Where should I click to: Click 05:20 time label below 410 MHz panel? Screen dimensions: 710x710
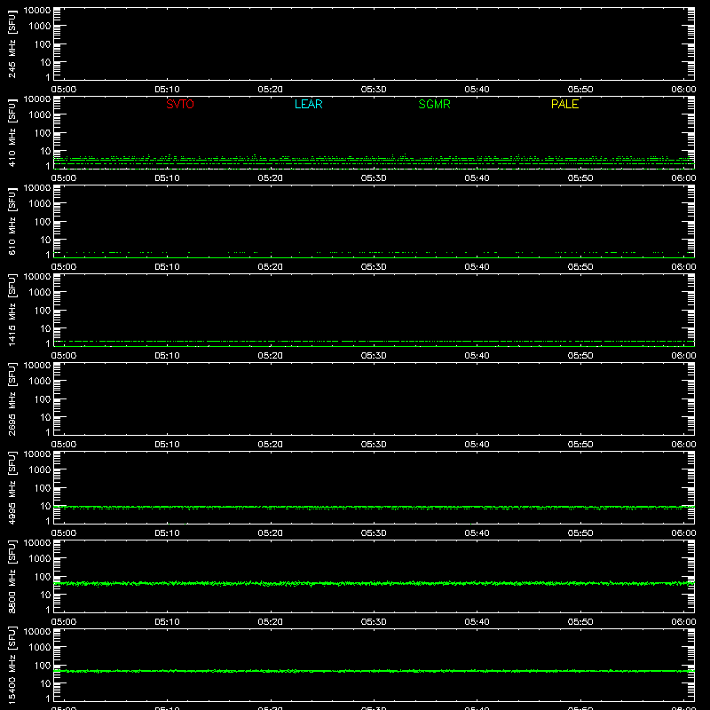[271, 178]
